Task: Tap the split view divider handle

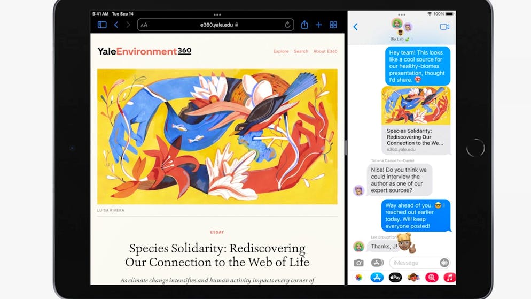Action: point(346,148)
